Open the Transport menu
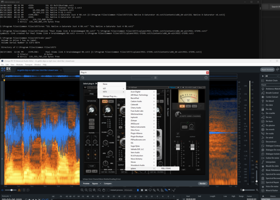 pyautogui.click(x=29, y=65)
